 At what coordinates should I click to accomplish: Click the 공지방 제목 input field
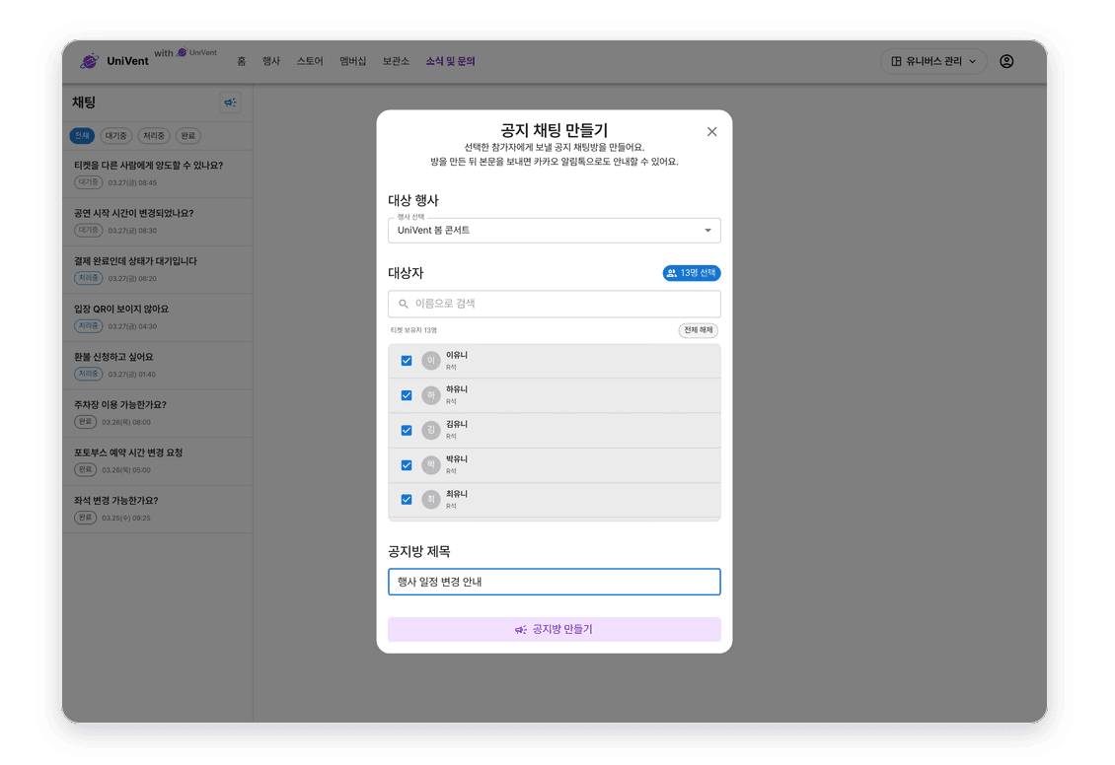554,582
